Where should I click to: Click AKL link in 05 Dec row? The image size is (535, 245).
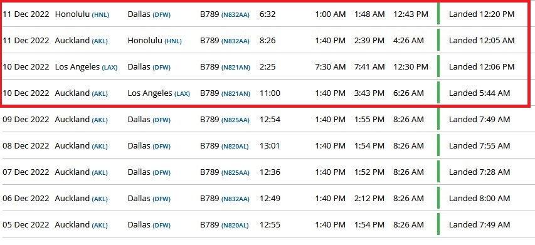[x=100, y=226]
